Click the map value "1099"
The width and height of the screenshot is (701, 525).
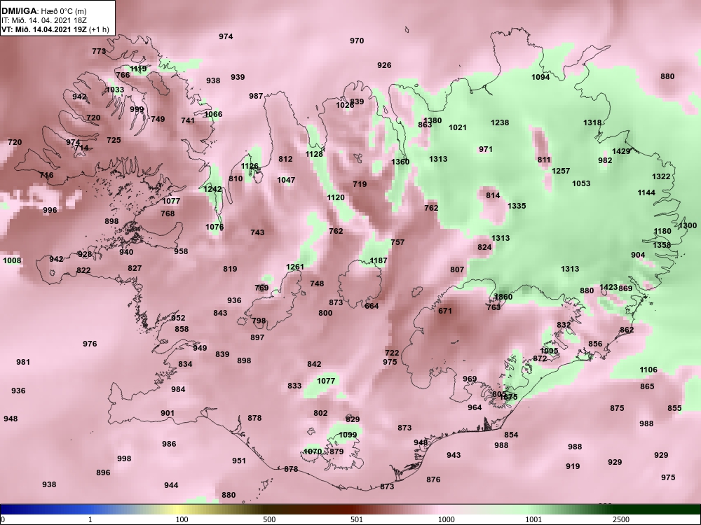(348, 435)
